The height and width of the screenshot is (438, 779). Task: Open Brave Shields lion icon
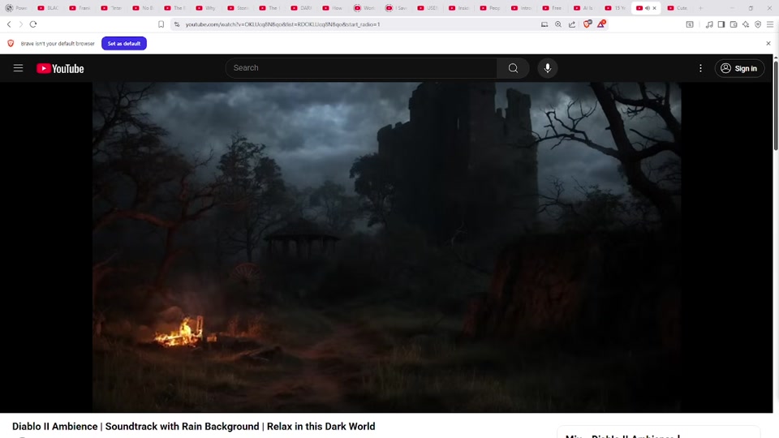(x=587, y=24)
